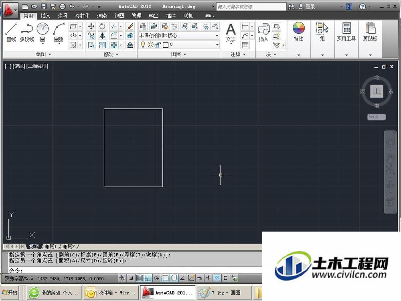This screenshot has width=401, height=301.
Task: Select the Polyline (多段线) tool
Action: pos(27,32)
